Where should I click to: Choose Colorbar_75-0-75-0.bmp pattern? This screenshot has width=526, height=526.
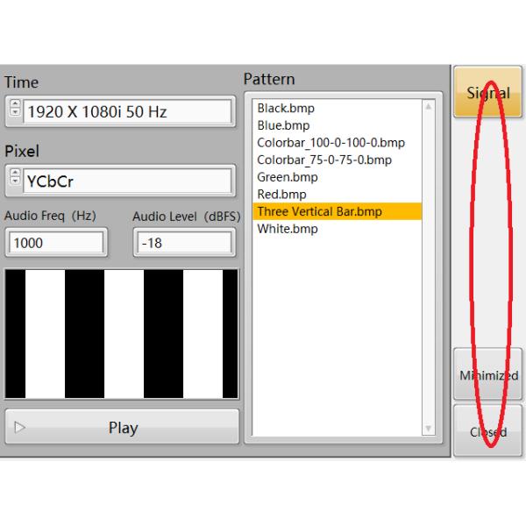pyautogui.click(x=324, y=160)
